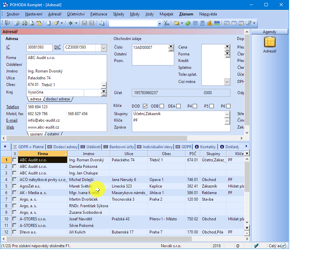Viewport: 334px width, 280px height.
Task: Create a new record with blank page icon
Action: click(x=49, y=23)
